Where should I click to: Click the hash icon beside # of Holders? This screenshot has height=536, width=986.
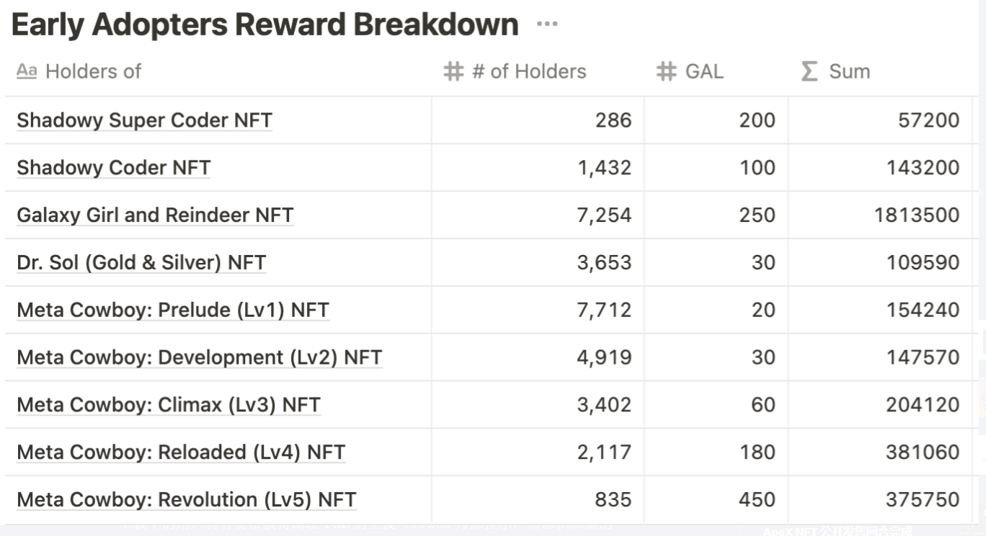[453, 71]
